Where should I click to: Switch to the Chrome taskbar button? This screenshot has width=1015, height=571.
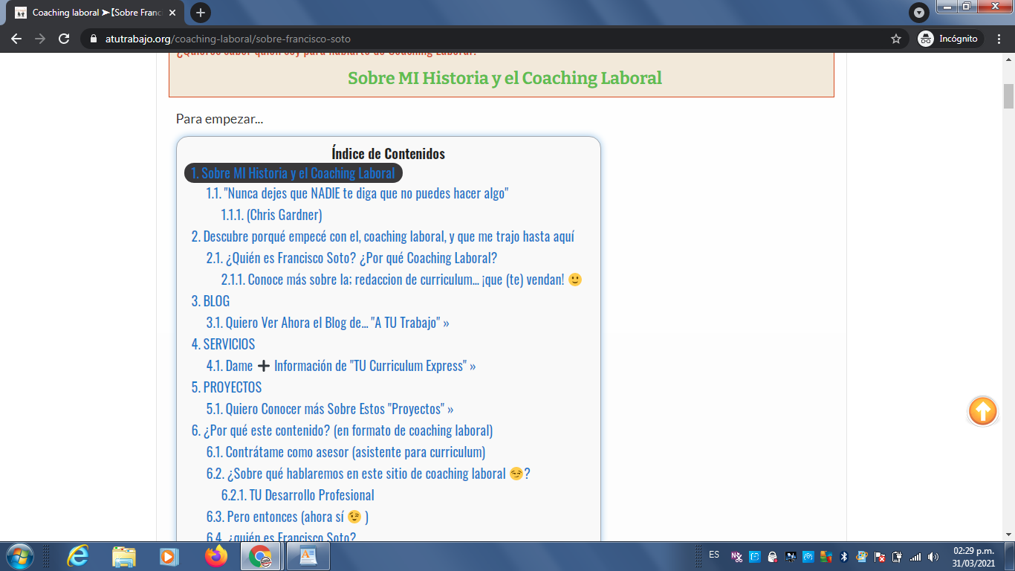pos(261,556)
